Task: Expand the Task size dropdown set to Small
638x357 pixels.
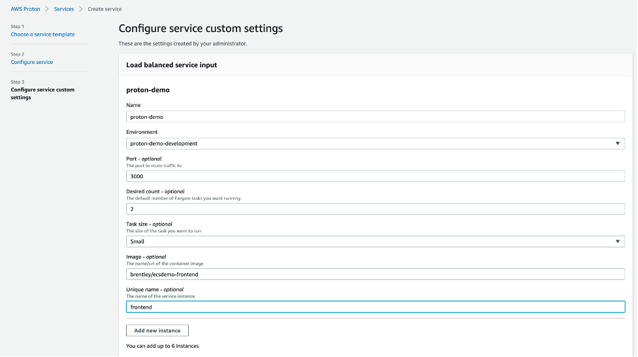Action: coord(375,241)
